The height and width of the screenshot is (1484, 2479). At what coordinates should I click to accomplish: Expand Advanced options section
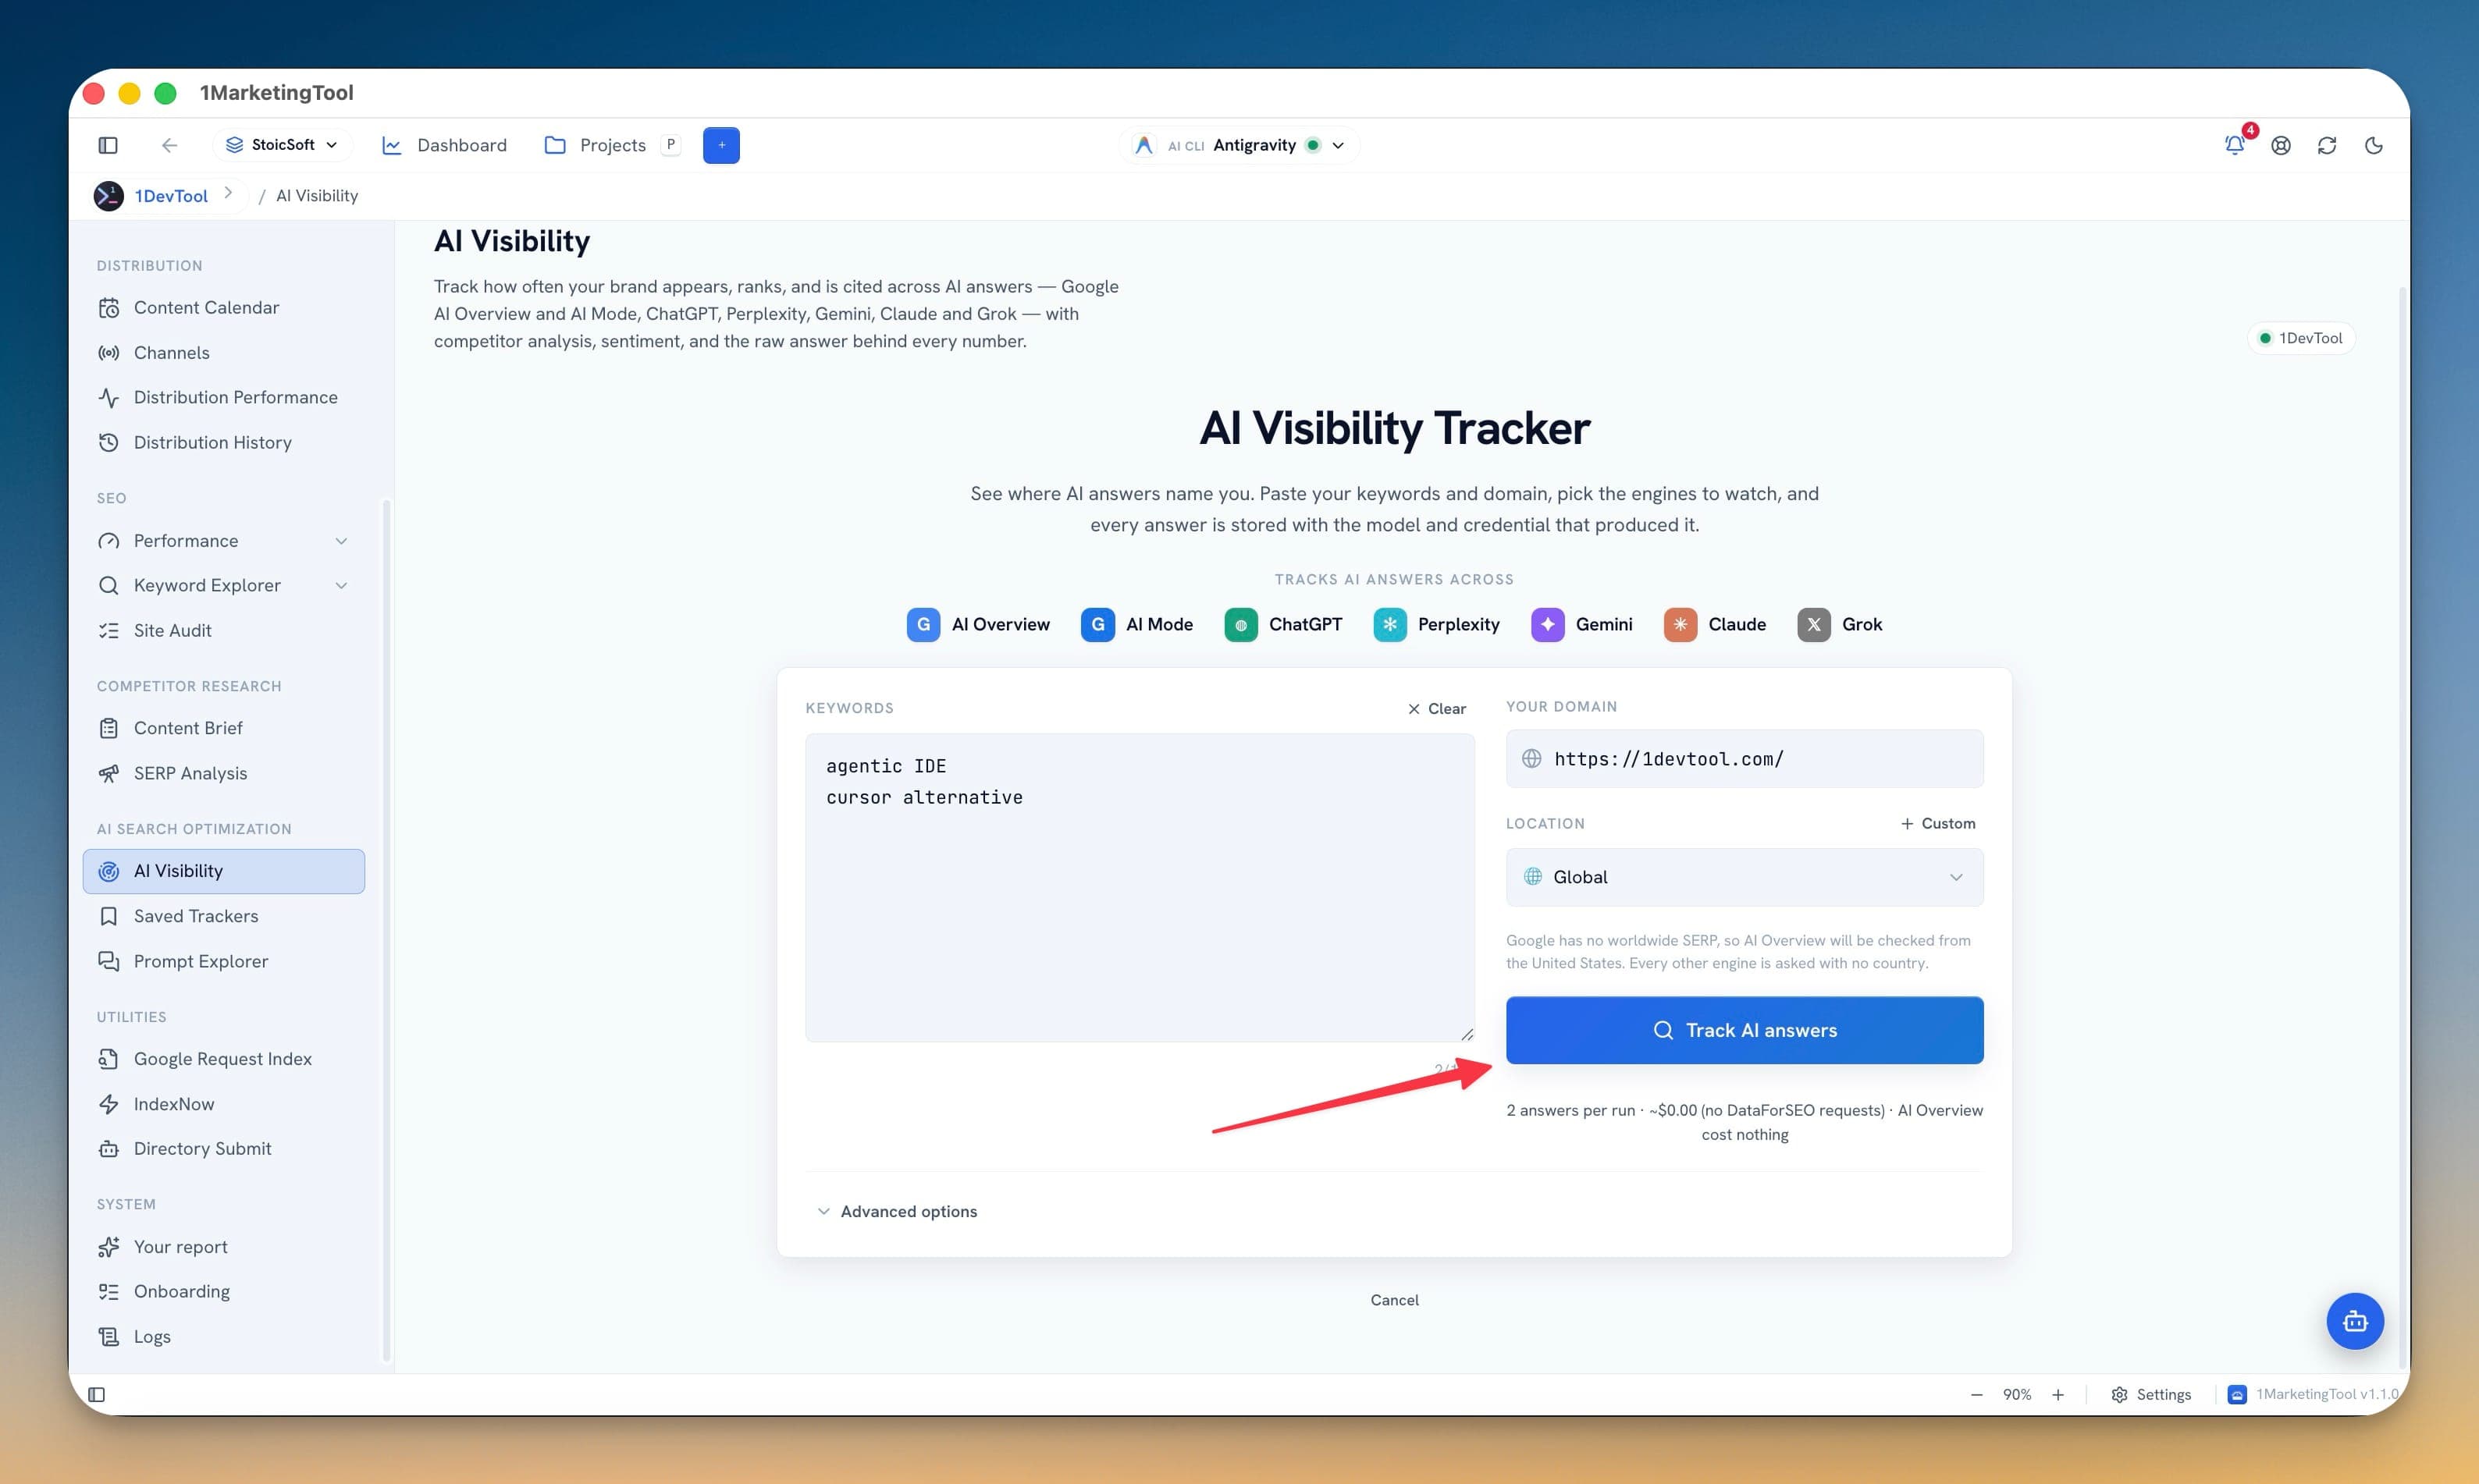tap(898, 1211)
